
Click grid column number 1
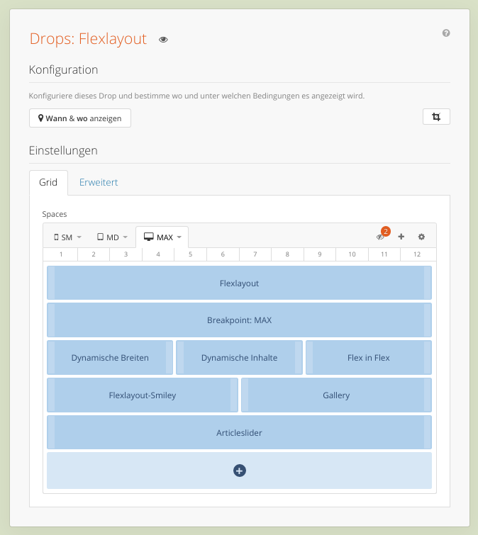[61, 254]
